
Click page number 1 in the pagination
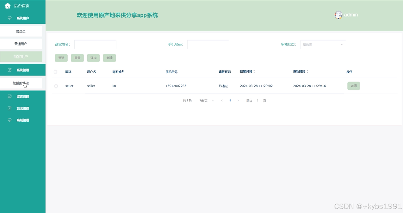(x=230, y=100)
